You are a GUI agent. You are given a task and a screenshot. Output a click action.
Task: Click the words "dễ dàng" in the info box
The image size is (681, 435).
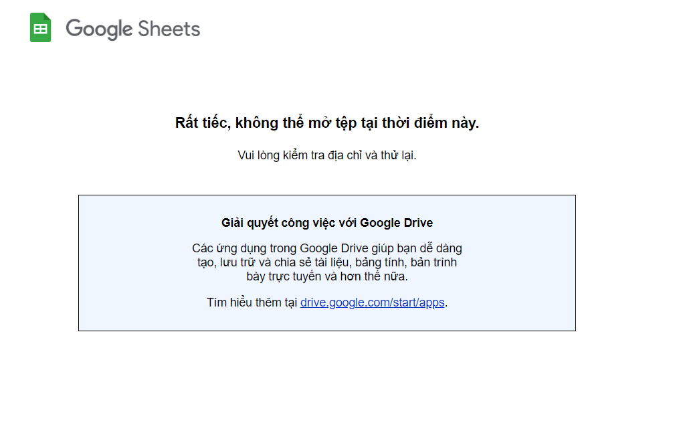pyautogui.click(x=440, y=248)
